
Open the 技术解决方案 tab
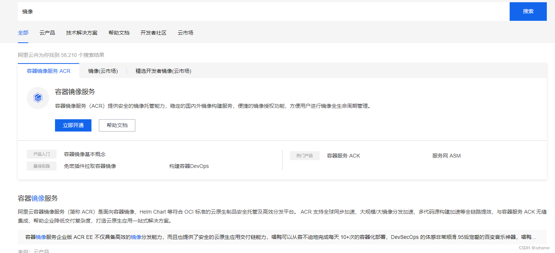[x=82, y=33]
